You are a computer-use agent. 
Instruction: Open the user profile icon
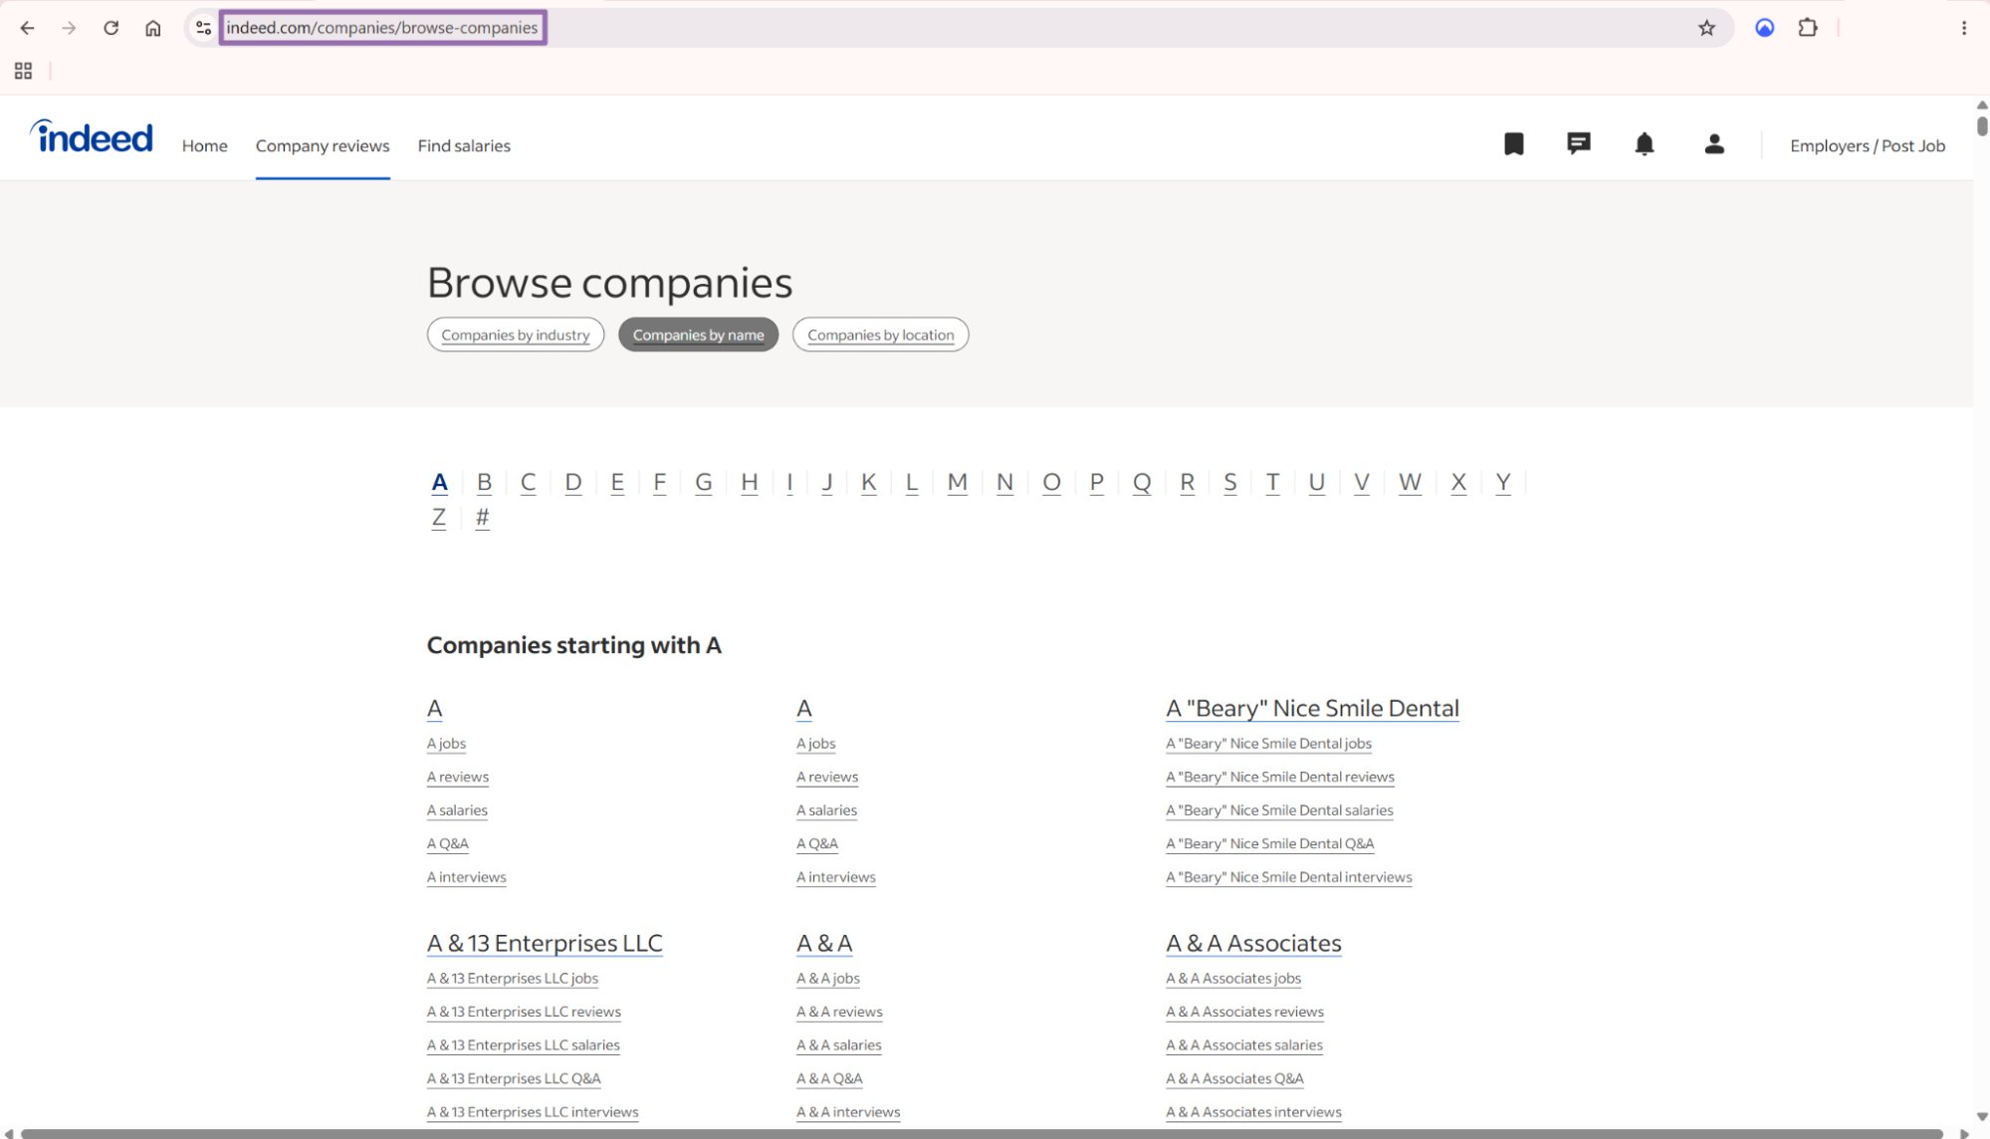pyautogui.click(x=1713, y=144)
